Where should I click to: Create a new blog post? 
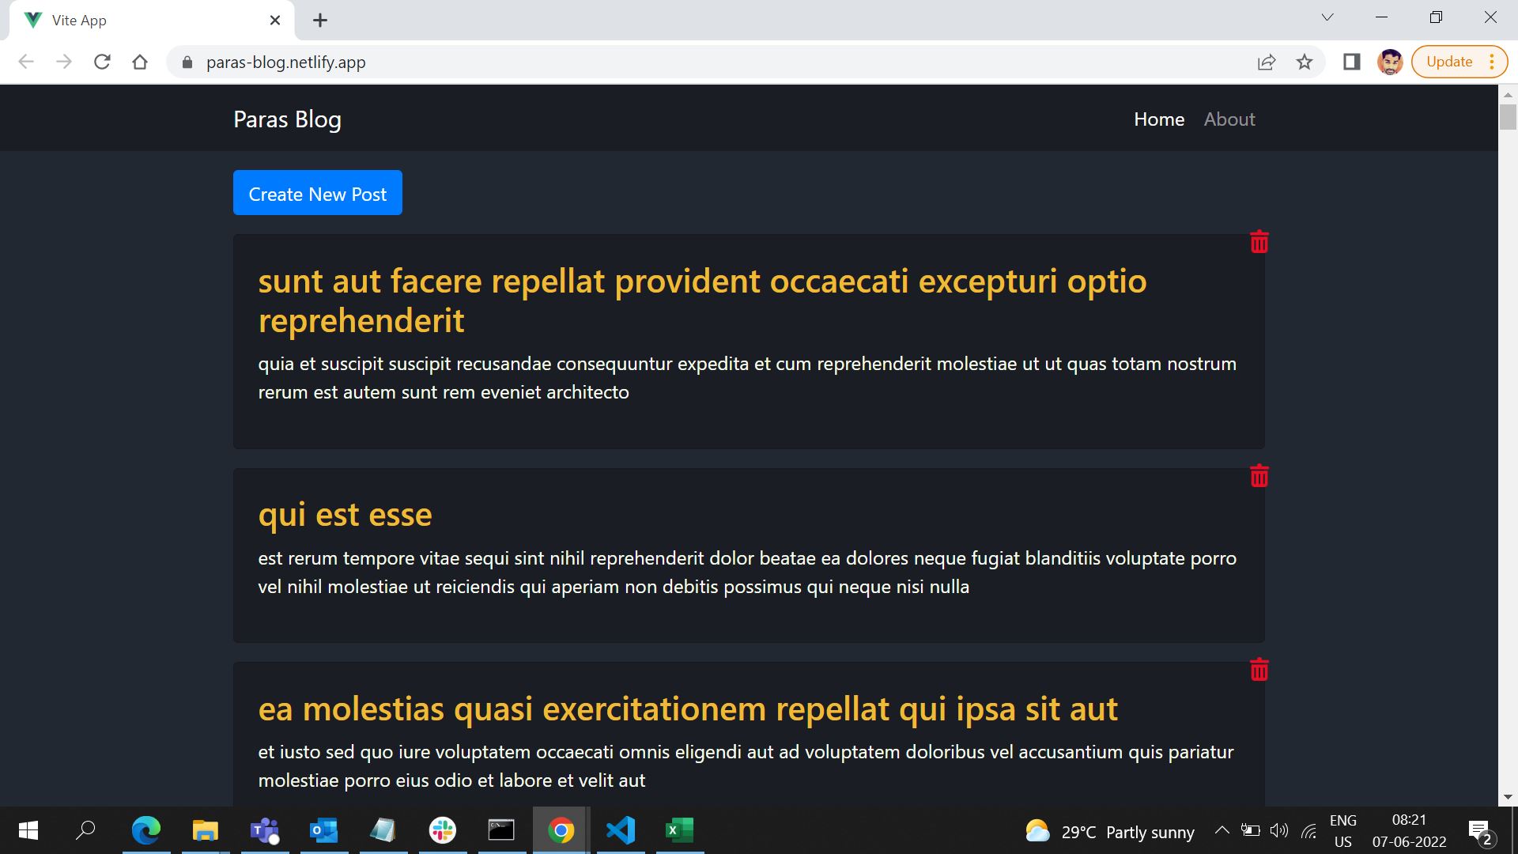[317, 193]
